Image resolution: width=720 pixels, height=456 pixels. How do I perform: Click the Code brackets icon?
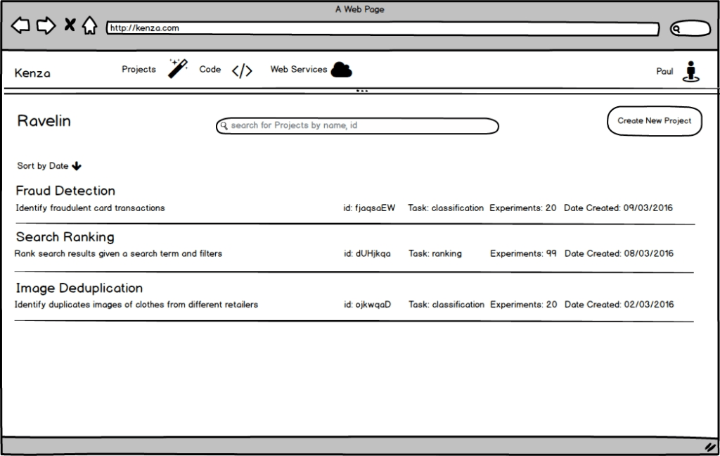click(242, 70)
